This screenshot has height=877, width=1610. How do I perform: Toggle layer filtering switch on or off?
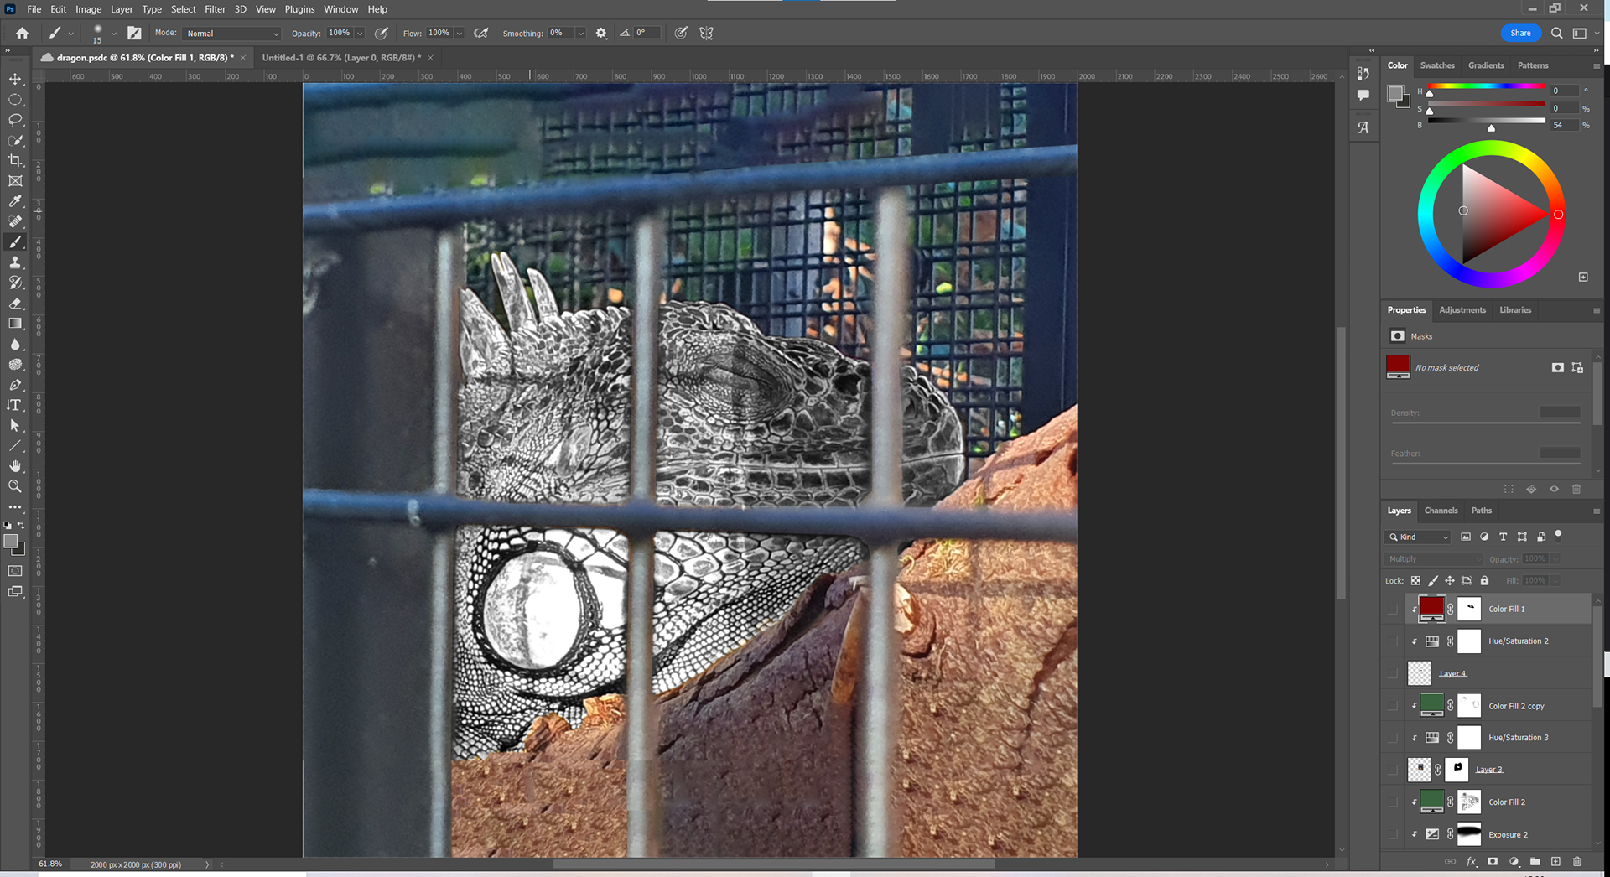coord(1558,535)
